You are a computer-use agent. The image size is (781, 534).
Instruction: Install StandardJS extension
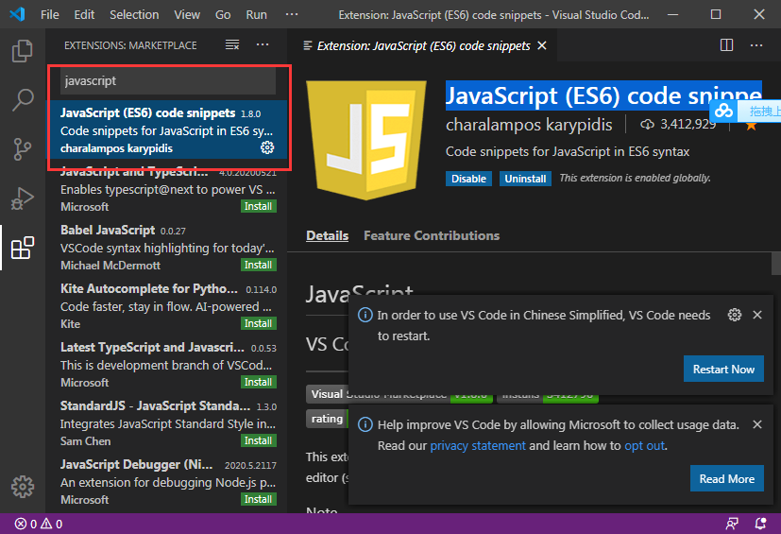pos(259,440)
